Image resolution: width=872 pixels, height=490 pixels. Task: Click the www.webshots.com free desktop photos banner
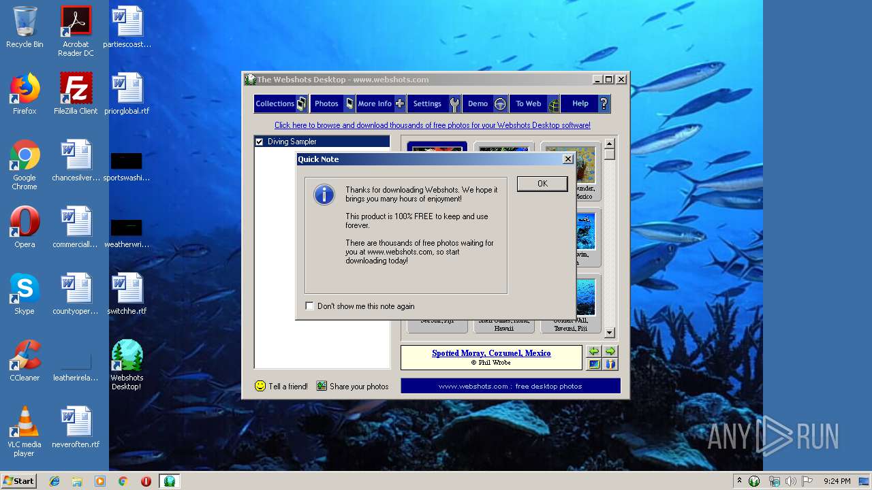click(x=510, y=386)
